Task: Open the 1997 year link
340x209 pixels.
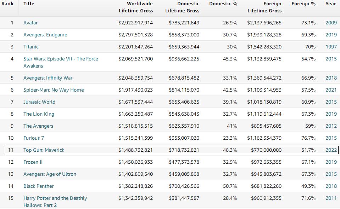Action: (x=331, y=47)
